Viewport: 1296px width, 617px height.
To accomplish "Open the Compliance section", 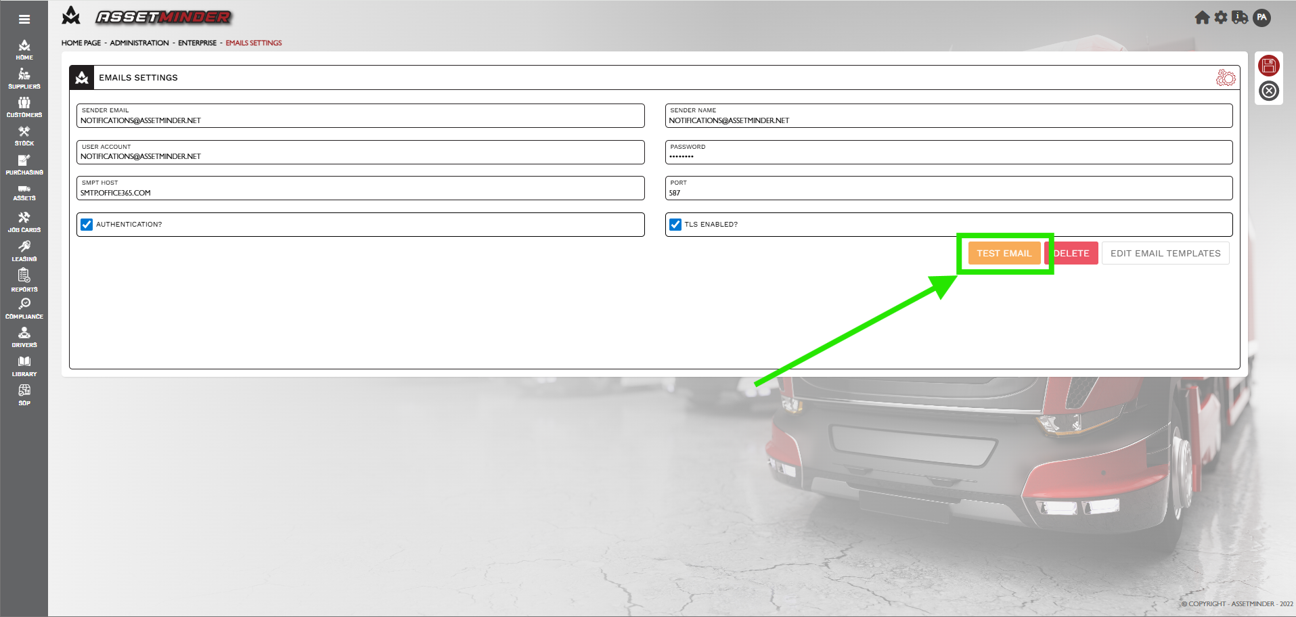I will (x=24, y=308).
